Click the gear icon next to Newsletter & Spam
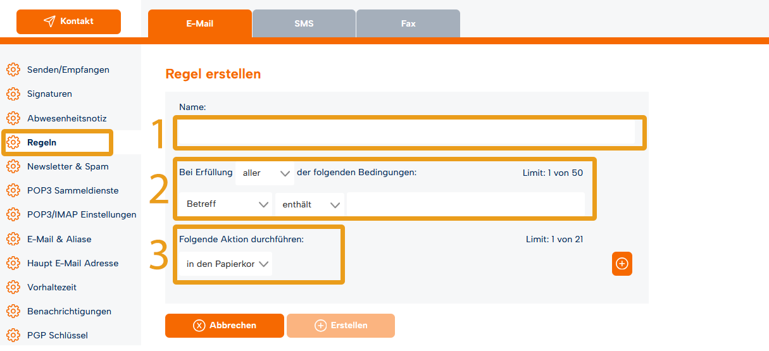The image size is (769, 351). 13,166
